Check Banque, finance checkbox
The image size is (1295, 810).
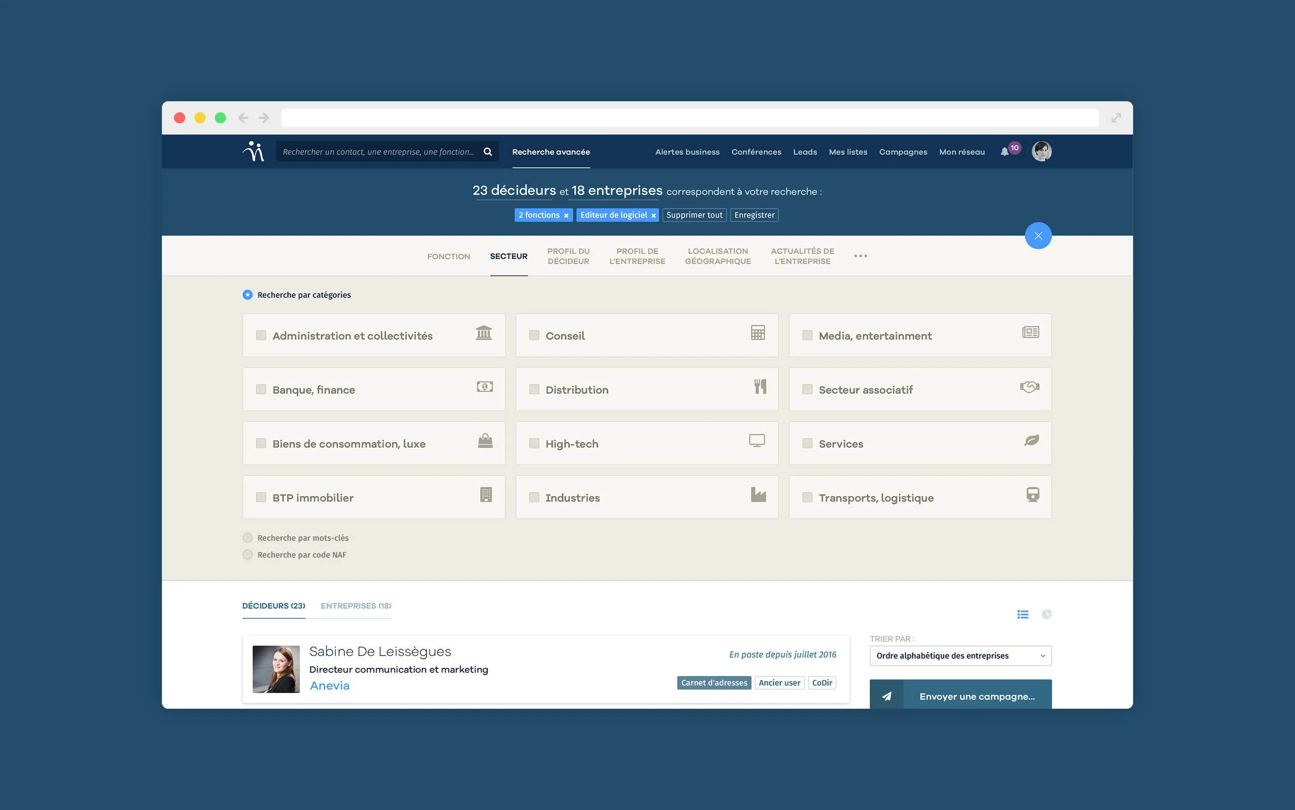click(261, 390)
